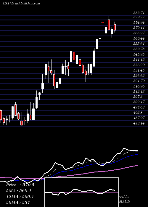Click the 583.71 price level label
148x207 pixels.
(139, 13)
